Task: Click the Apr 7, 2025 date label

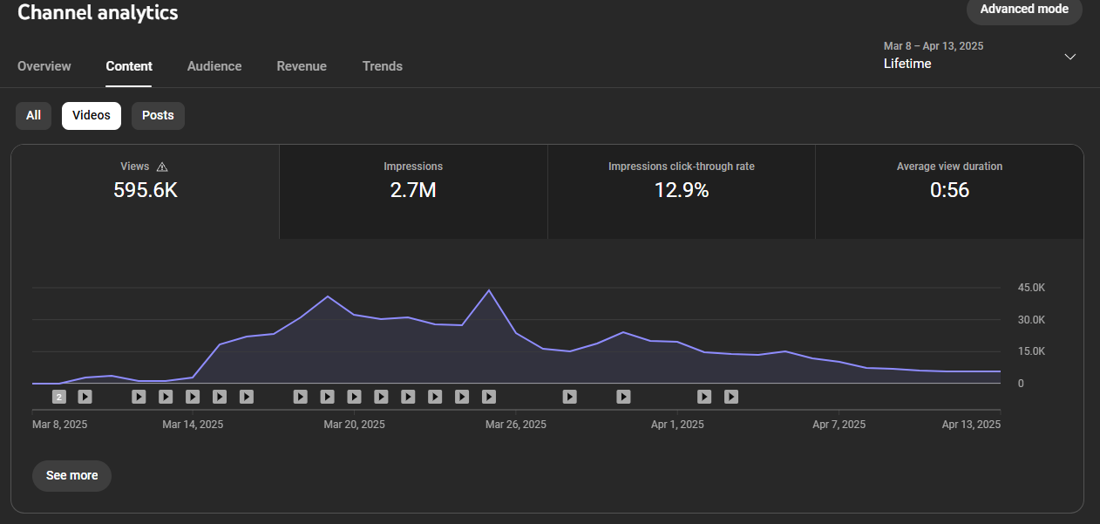Action: (x=839, y=425)
